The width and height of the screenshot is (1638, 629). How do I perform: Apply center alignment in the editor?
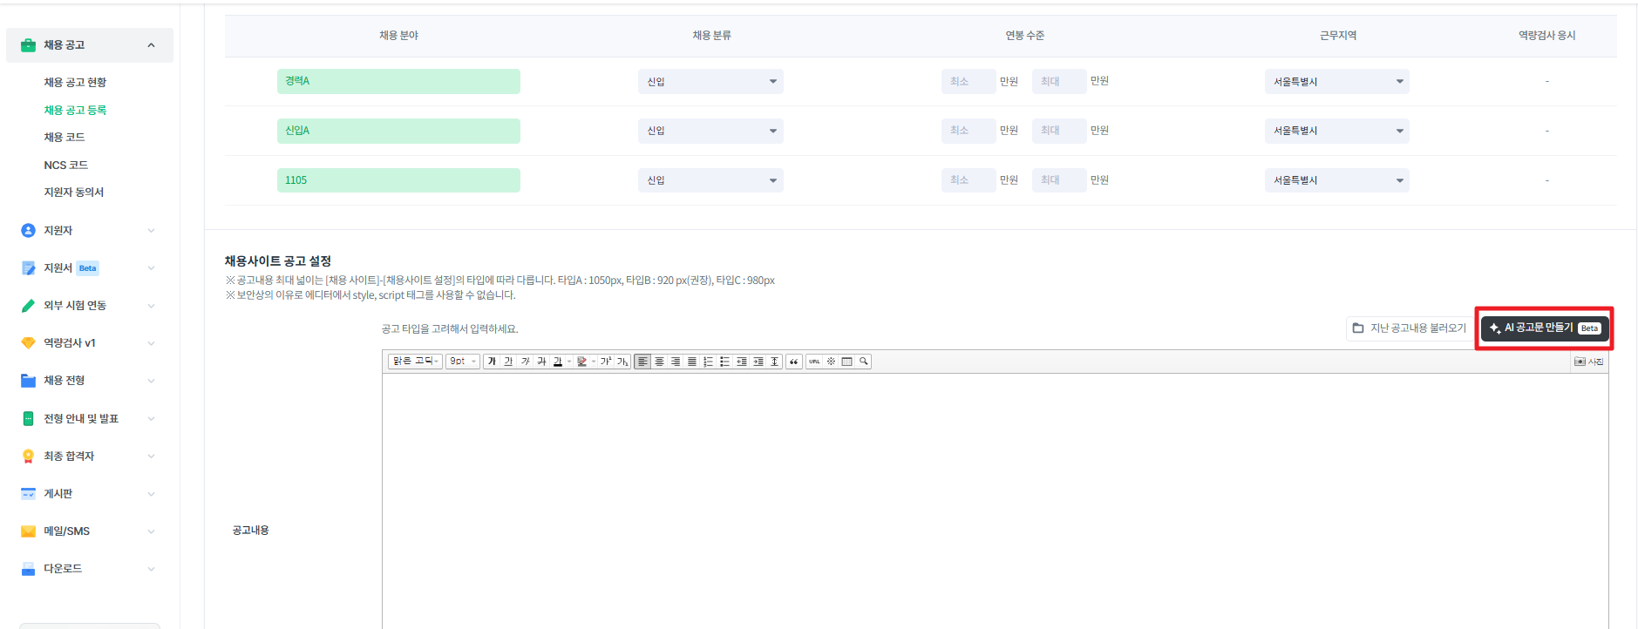point(659,362)
